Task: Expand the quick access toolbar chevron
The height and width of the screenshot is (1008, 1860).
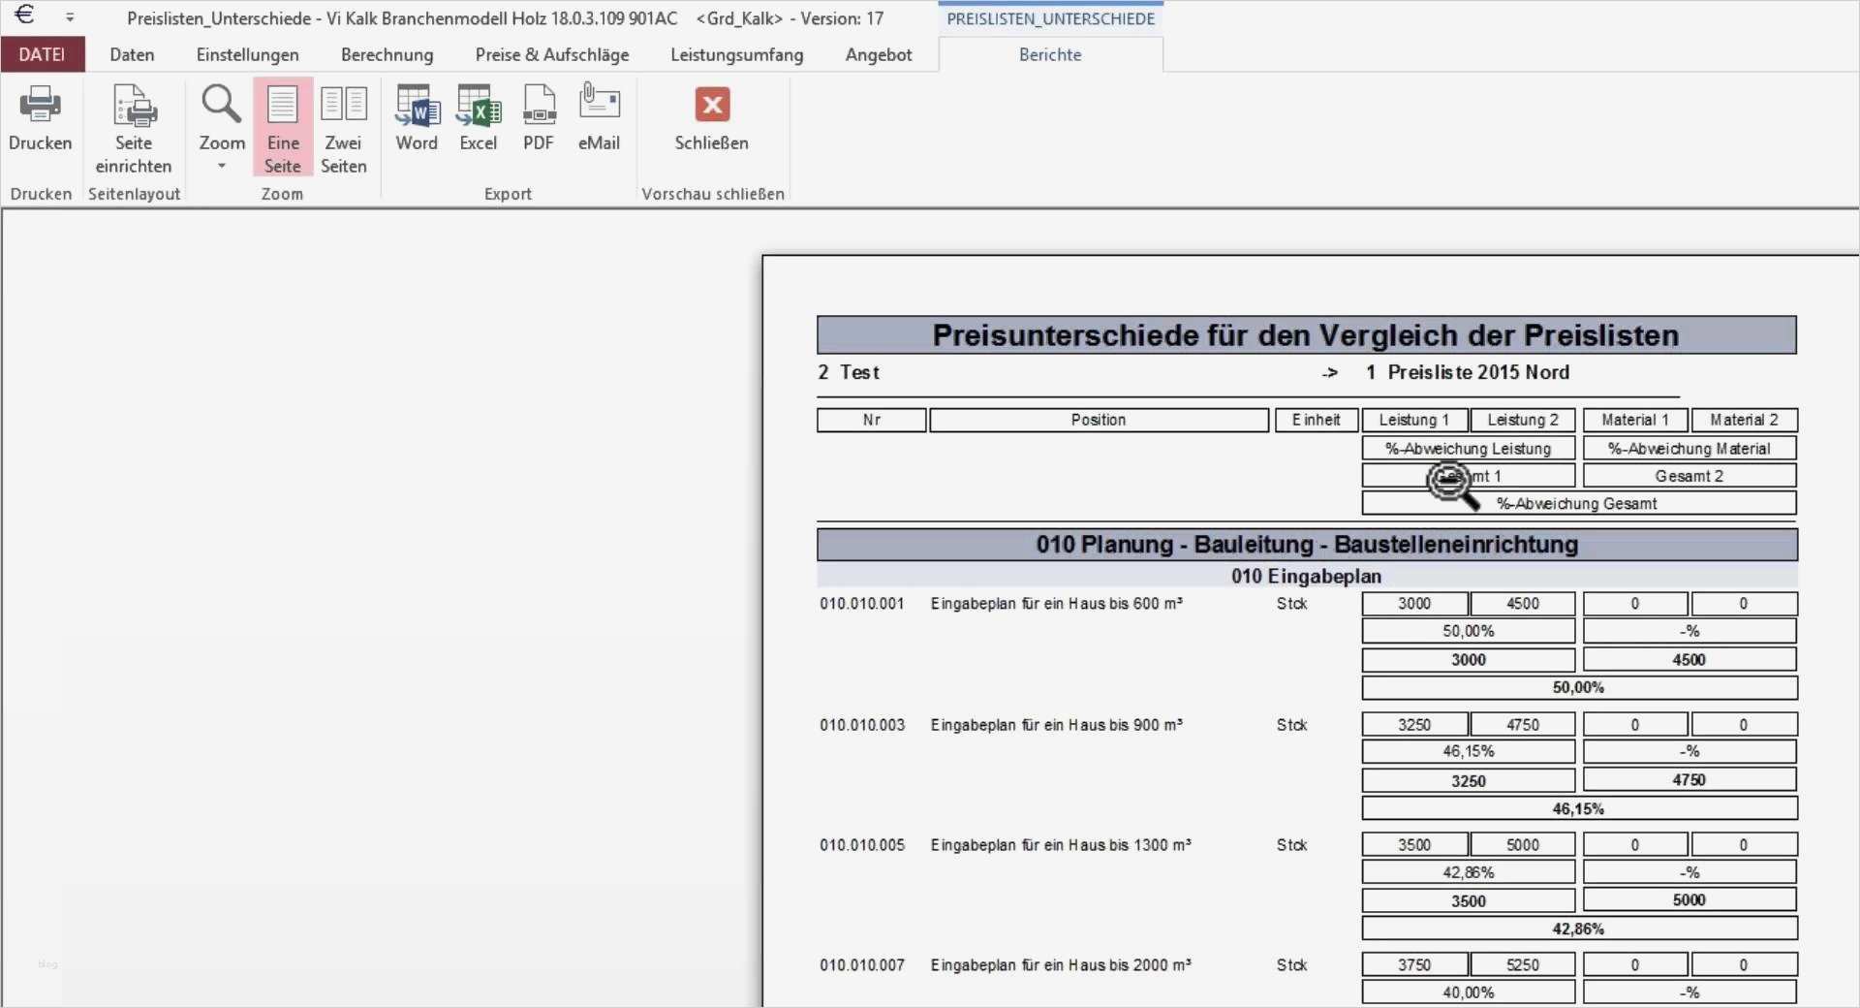Action: 69,16
